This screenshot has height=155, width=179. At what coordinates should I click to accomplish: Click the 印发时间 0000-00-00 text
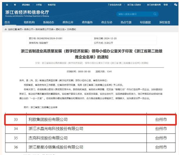tap(78, 72)
